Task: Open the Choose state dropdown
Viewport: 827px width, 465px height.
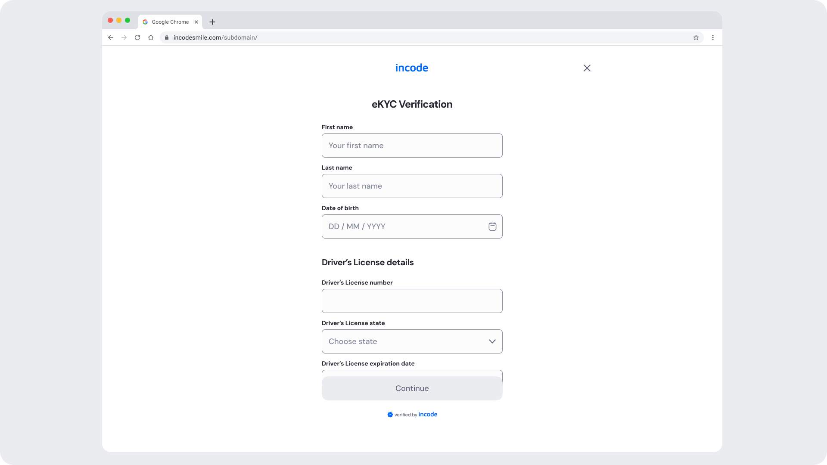Action: (405, 341)
